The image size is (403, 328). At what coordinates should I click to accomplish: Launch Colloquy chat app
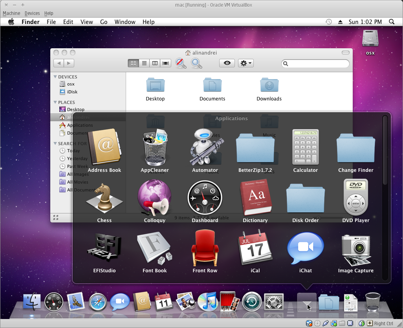(154, 198)
